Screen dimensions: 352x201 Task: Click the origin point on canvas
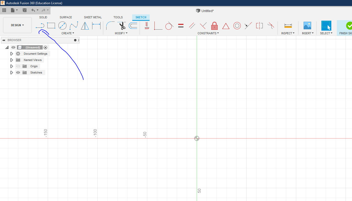pyautogui.click(x=197, y=138)
